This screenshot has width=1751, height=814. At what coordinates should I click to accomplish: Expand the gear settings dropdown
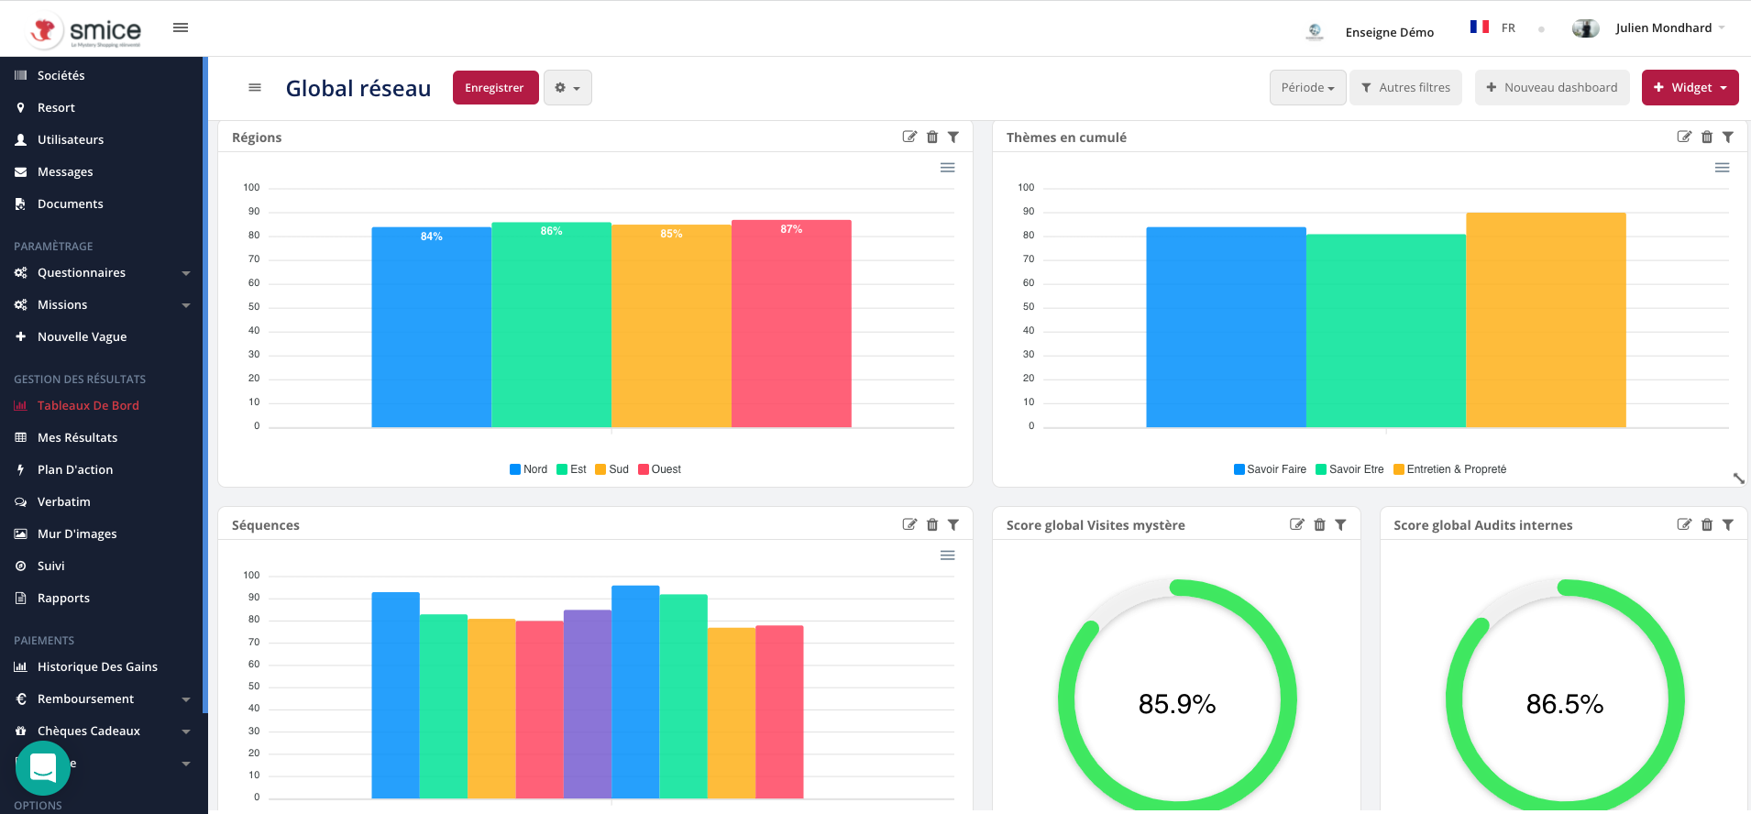(567, 88)
